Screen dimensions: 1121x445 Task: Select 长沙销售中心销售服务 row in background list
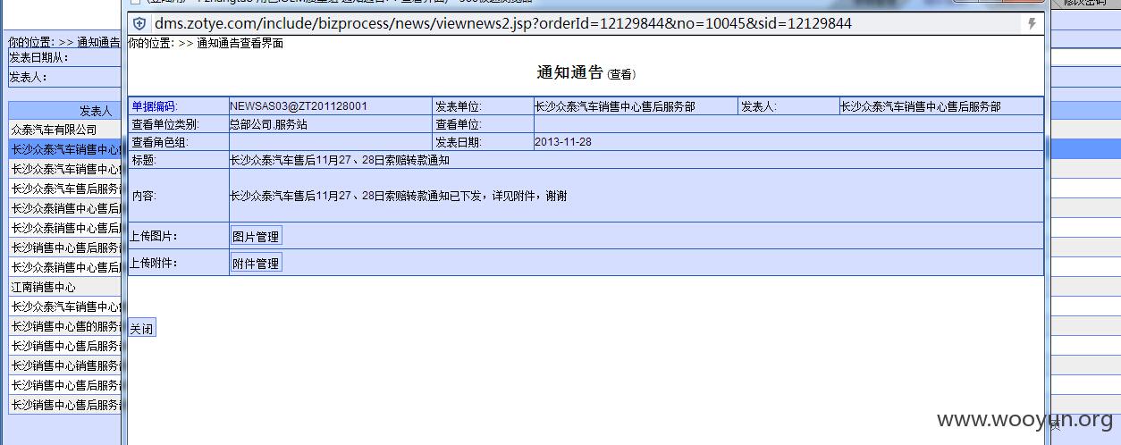(64, 365)
